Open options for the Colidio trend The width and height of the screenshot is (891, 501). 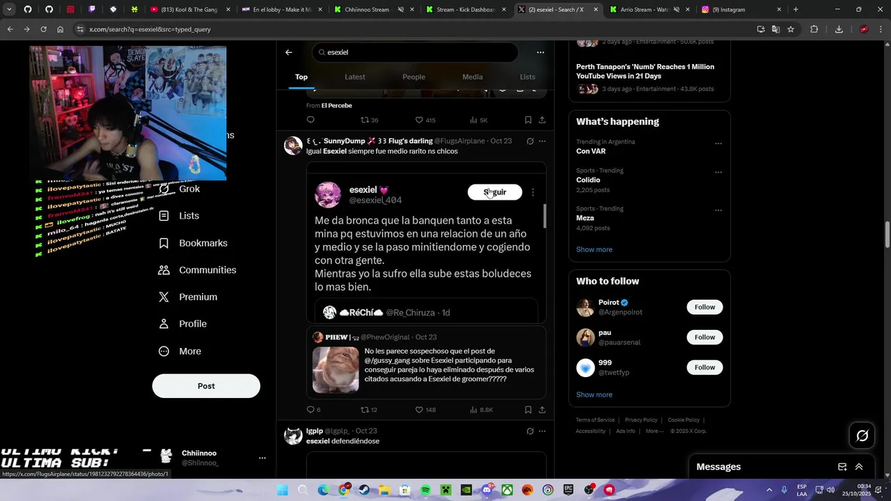click(718, 173)
